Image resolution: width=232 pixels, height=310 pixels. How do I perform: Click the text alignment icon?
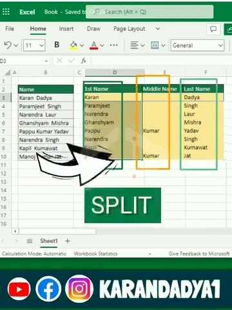pyautogui.click(x=135, y=45)
